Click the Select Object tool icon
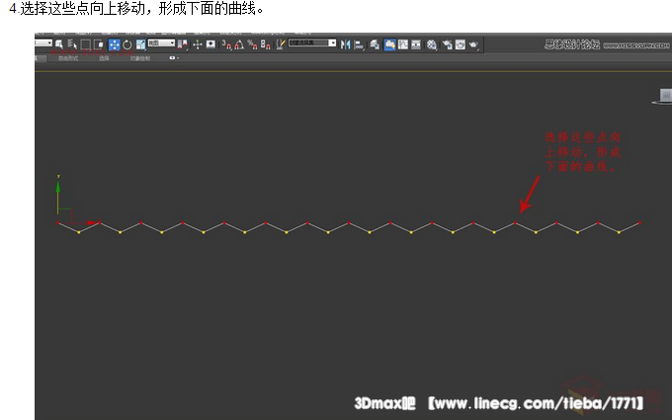672x420 pixels. (x=59, y=44)
